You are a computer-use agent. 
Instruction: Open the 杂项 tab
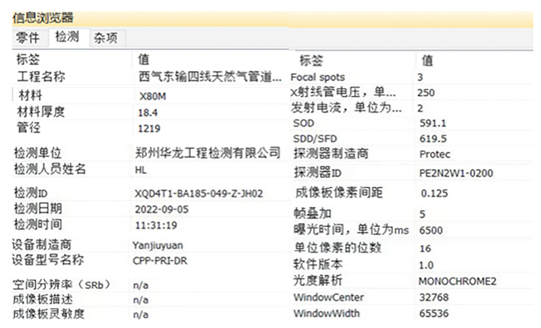coord(106,38)
